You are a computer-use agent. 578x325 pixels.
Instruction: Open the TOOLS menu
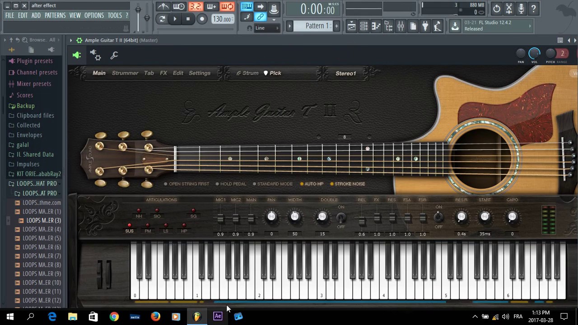pyautogui.click(x=115, y=15)
